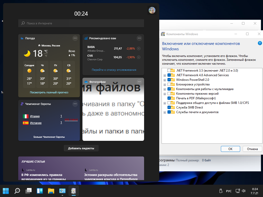Go to stock watchlist link
The height and width of the screenshot is (197, 263).
click(114, 70)
